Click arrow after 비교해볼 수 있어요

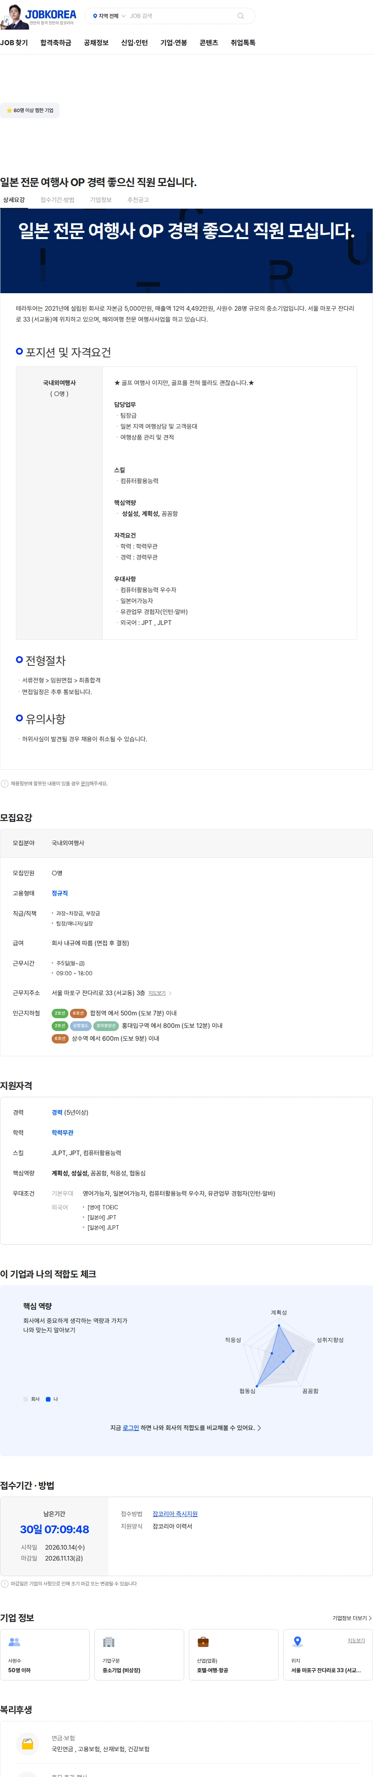click(x=259, y=1428)
